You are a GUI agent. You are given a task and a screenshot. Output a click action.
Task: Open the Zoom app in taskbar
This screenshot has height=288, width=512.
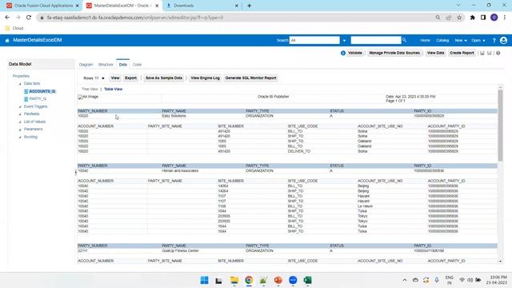pos(293,280)
